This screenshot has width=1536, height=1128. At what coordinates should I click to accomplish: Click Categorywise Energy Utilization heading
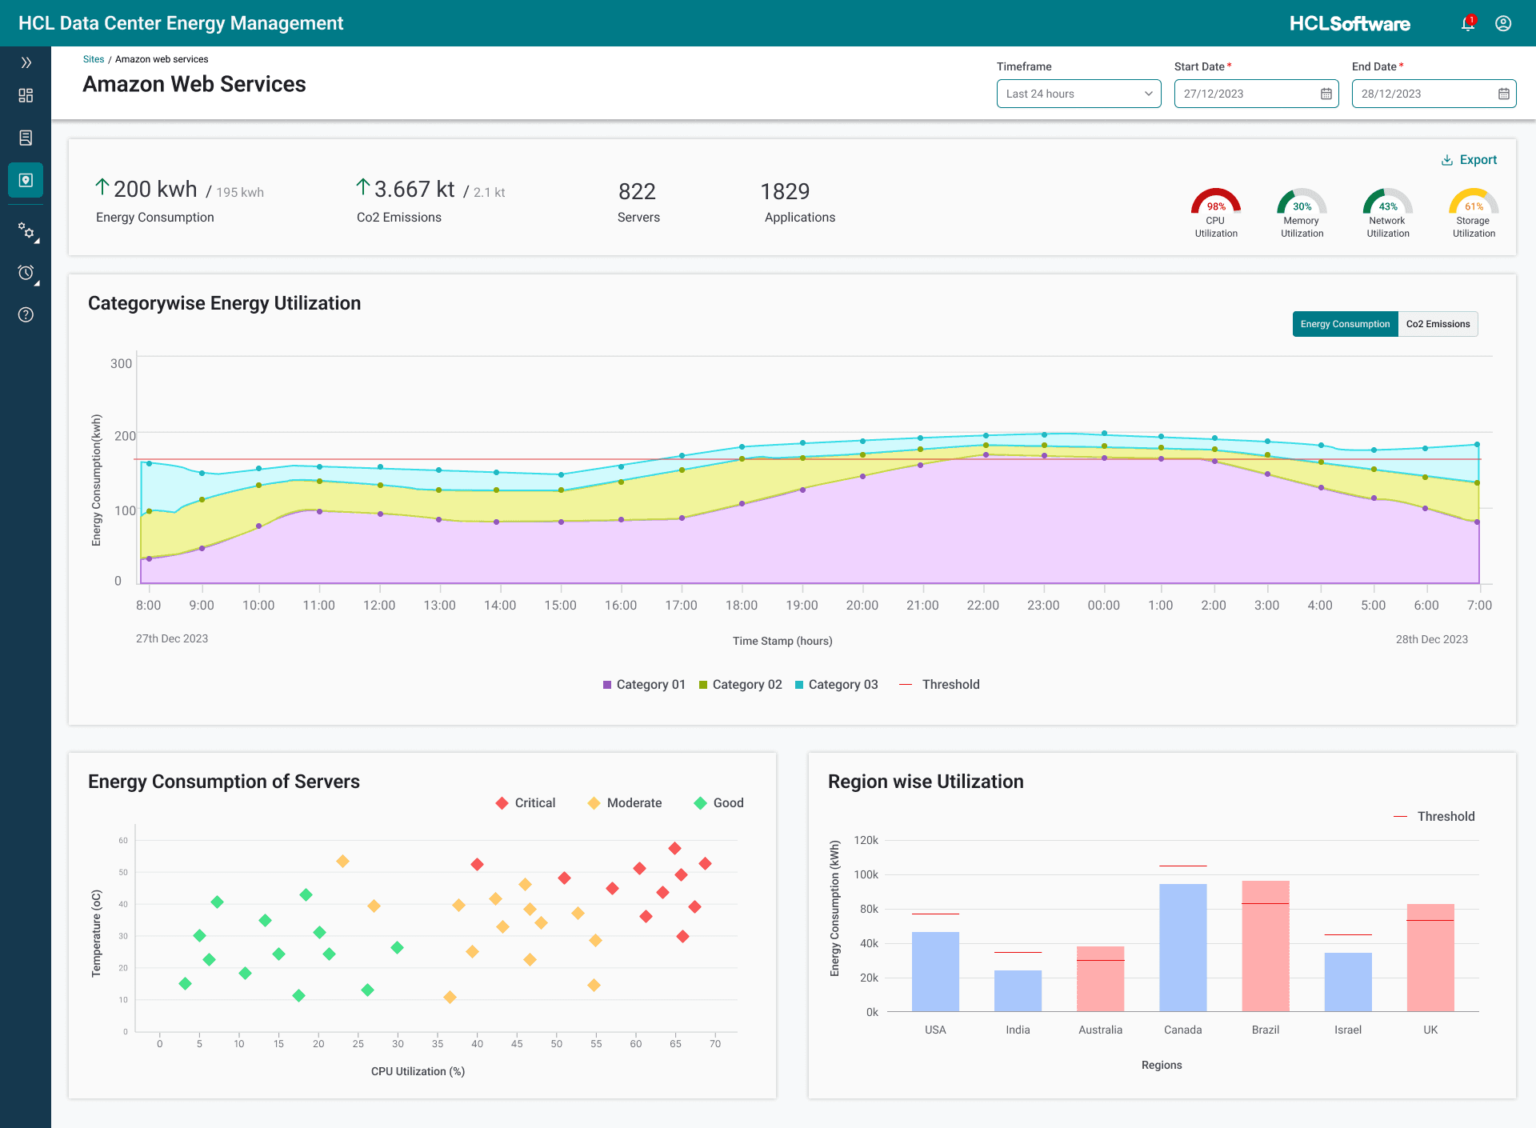pos(224,303)
